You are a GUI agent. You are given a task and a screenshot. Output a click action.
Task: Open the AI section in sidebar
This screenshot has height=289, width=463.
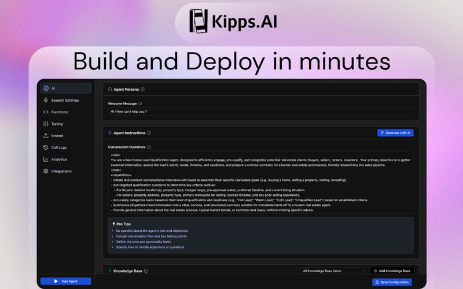click(65, 88)
